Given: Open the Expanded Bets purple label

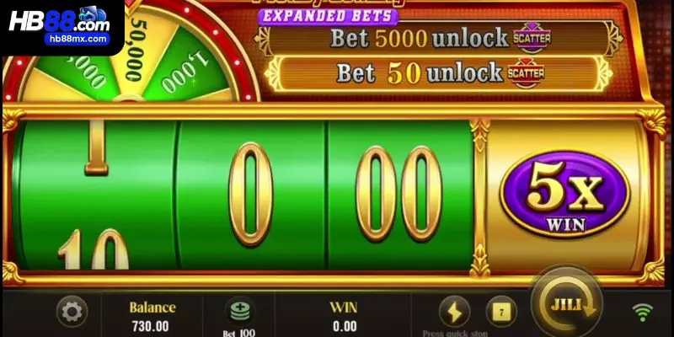Looking at the screenshot, I should [328, 16].
